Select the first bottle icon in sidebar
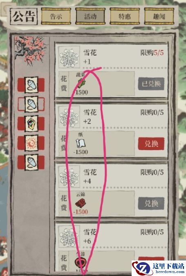 point(31,85)
